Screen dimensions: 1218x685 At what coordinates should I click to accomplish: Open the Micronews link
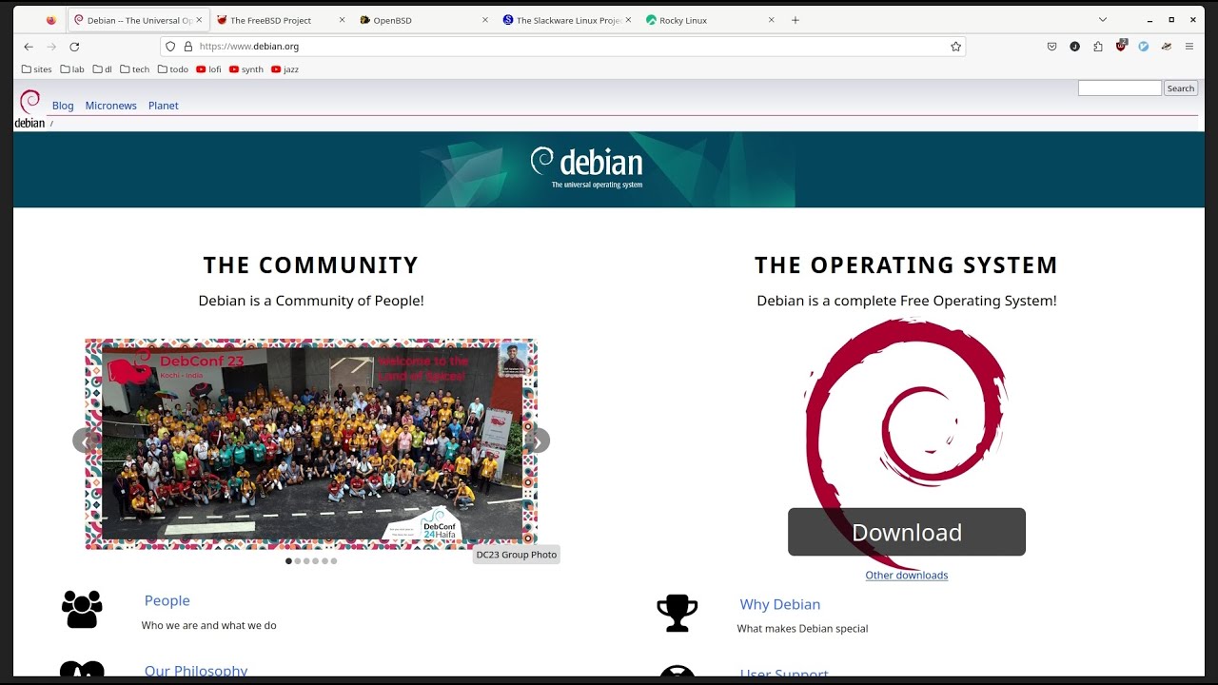point(111,106)
